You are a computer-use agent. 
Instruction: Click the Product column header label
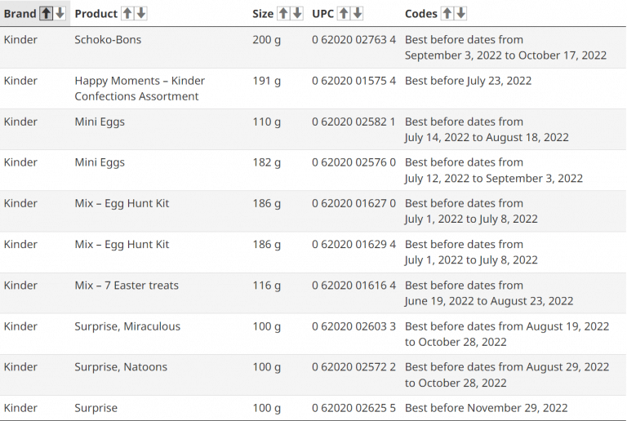pyautogui.click(x=96, y=14)
